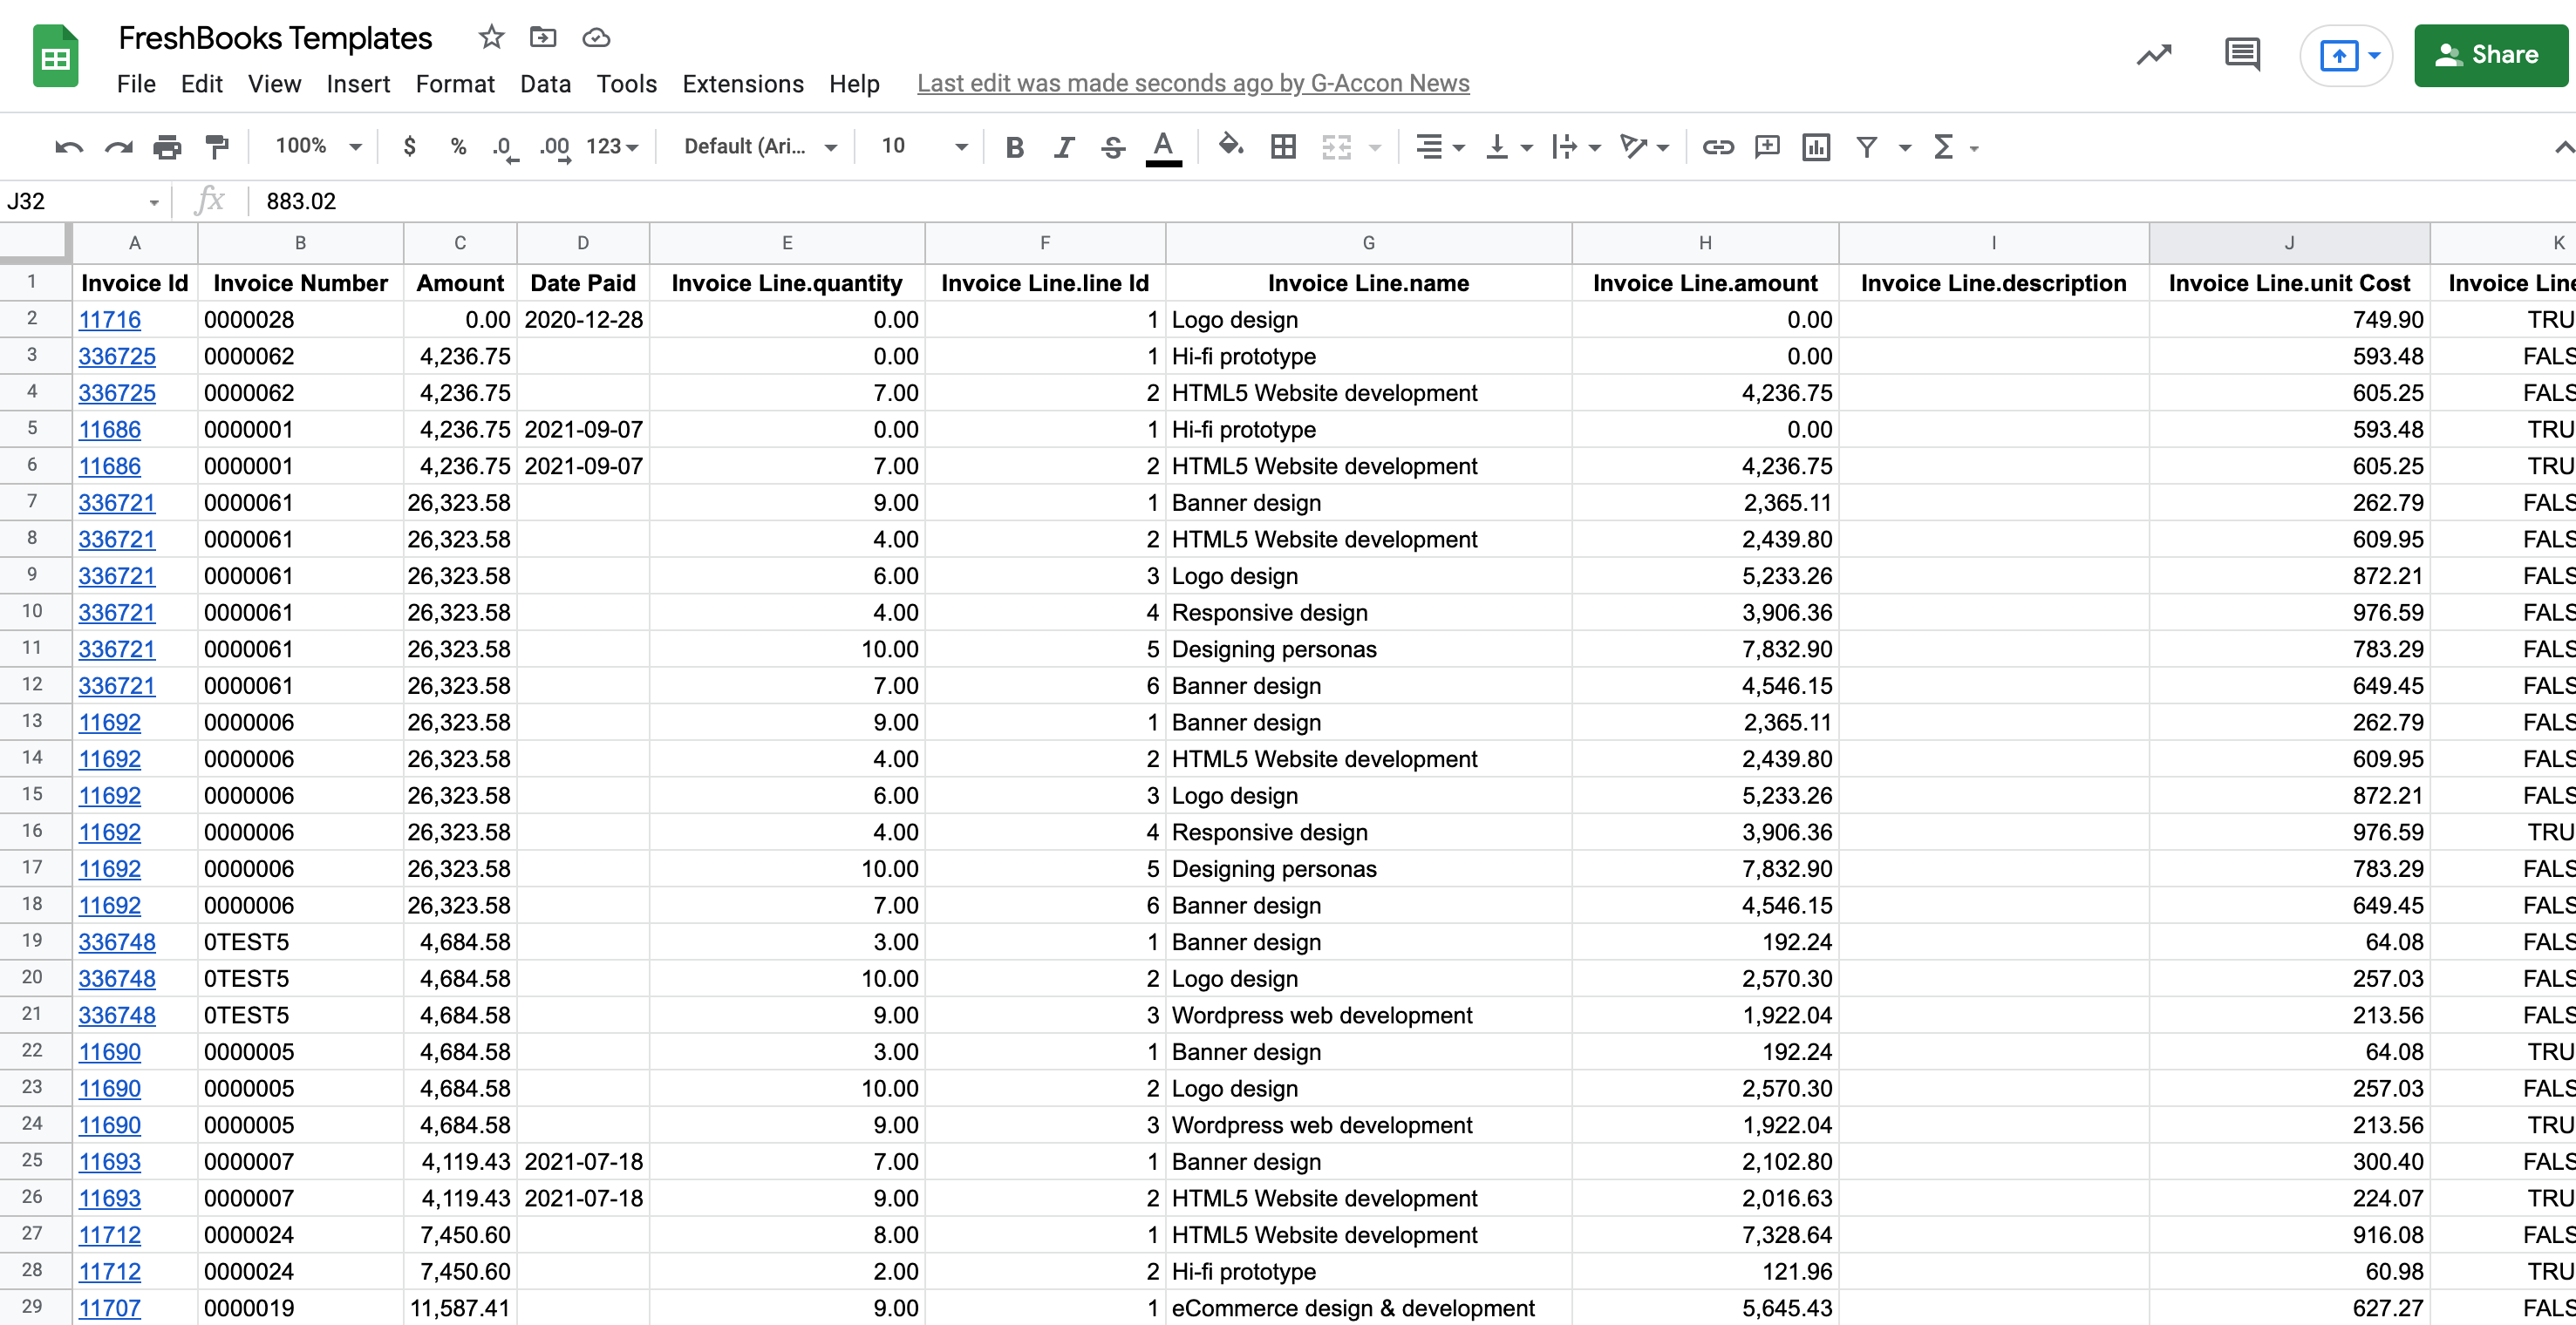Open the Format menu

click(455, 84)
